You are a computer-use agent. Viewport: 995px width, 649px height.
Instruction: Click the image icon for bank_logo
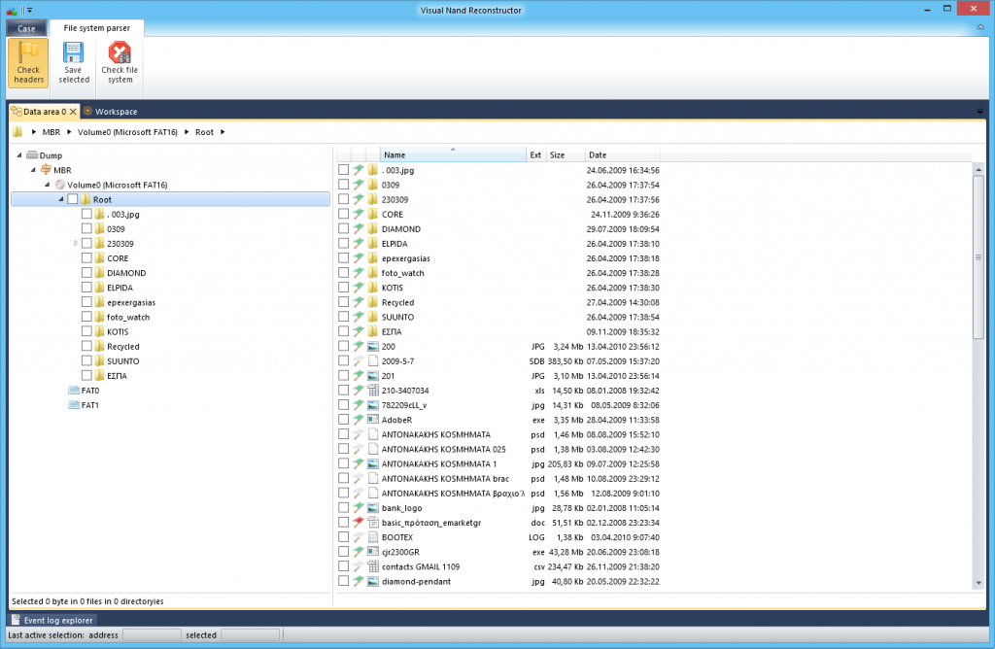(373, 507)
